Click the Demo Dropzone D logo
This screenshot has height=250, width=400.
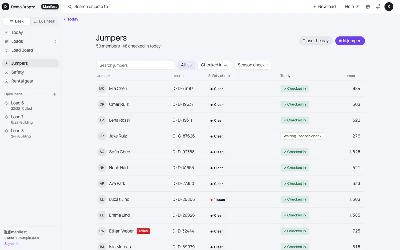(6, 7)
